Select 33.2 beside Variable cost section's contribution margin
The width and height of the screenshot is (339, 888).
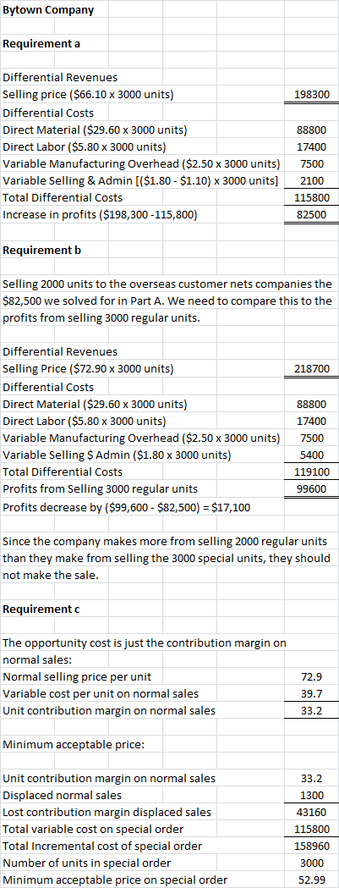(x=312, y=710)
